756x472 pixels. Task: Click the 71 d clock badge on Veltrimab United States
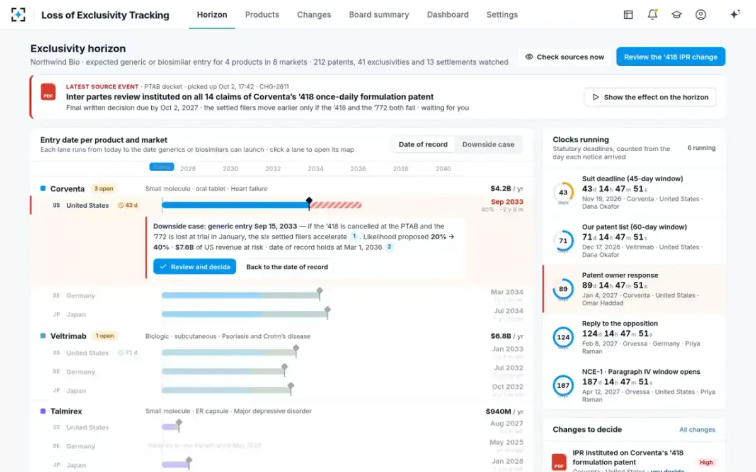tap(128, 353)
